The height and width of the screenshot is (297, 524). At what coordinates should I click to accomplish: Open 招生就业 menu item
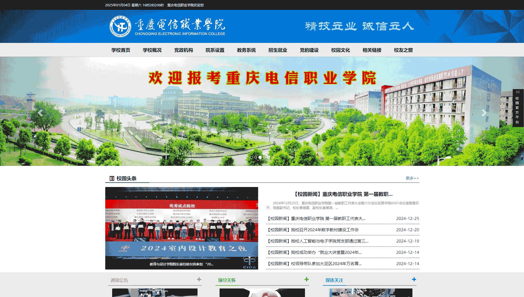click(x=278, y=50)
